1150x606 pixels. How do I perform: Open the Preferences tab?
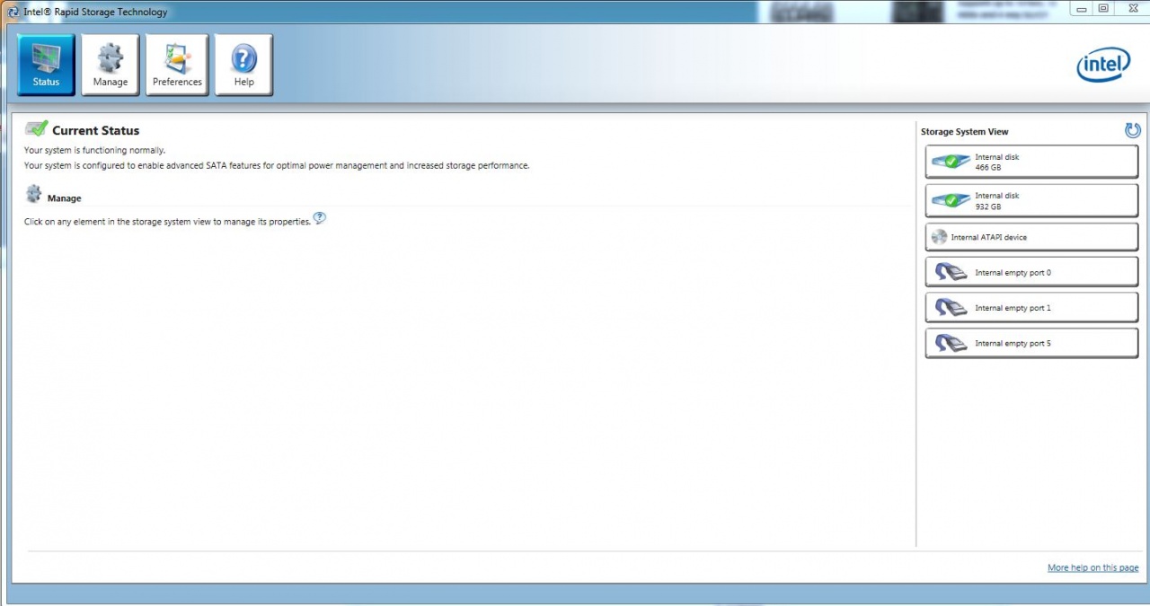click(177, 65)
